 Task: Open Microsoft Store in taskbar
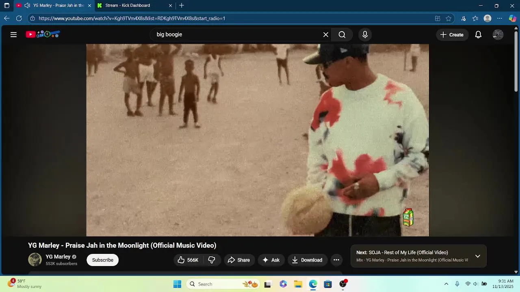pyautogui.click(x=328, y=284)
